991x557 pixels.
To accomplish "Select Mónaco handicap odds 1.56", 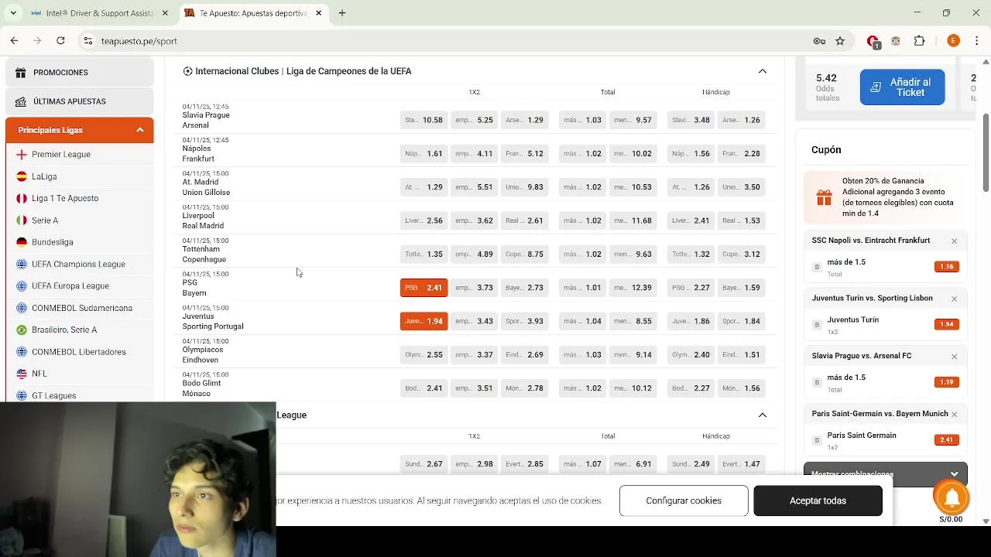I will pos(741,388).
